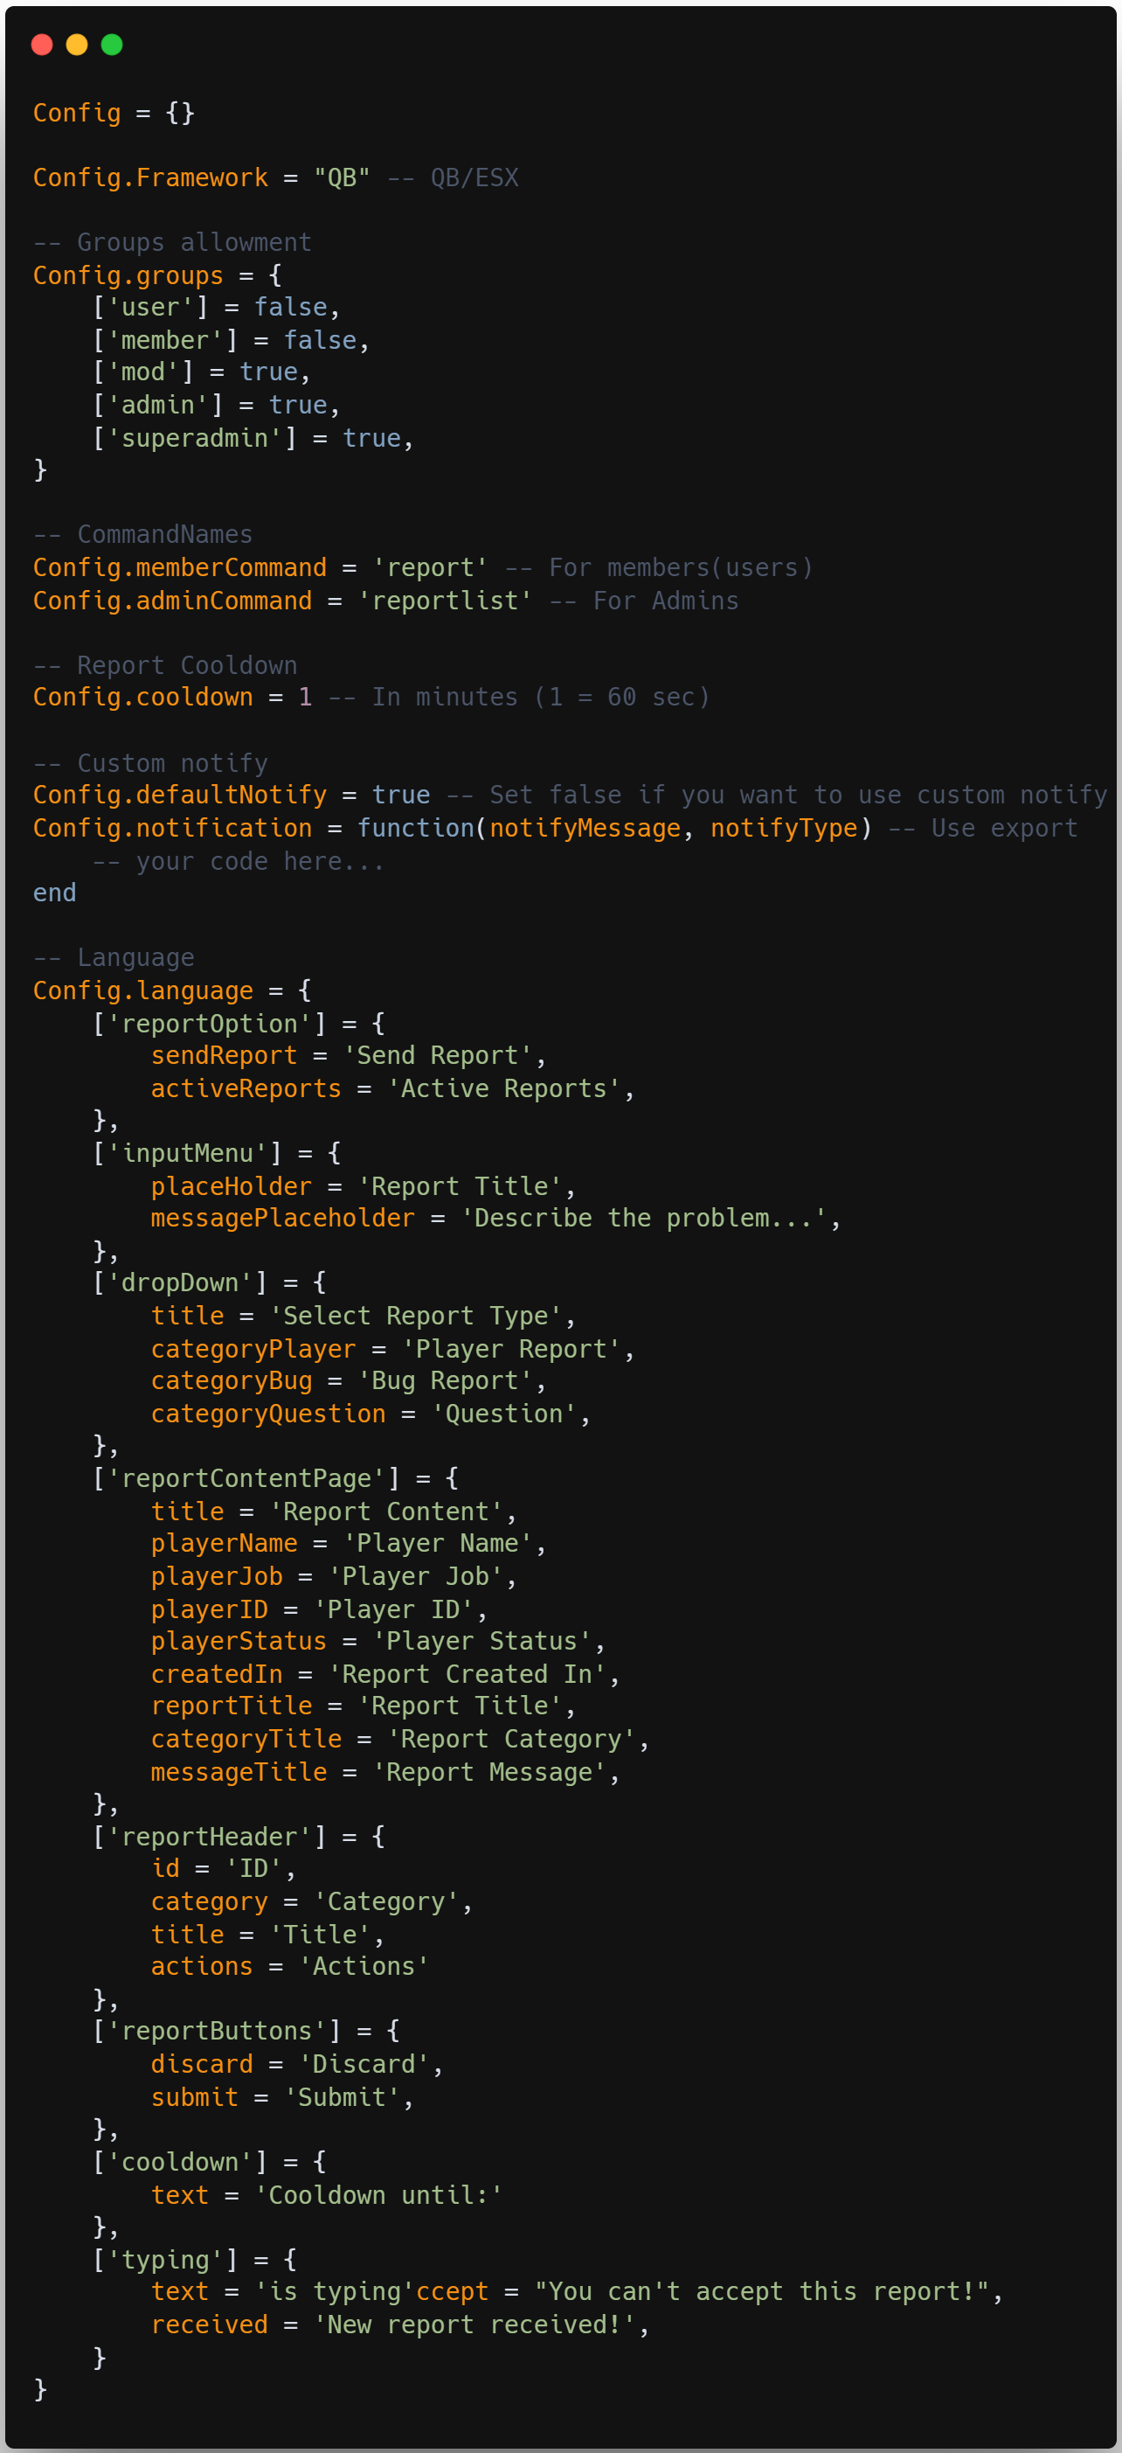Click the "QB" framework string value
Image resolution: width=1122 pixels, height=2453 pixels.
pos(342,178)
